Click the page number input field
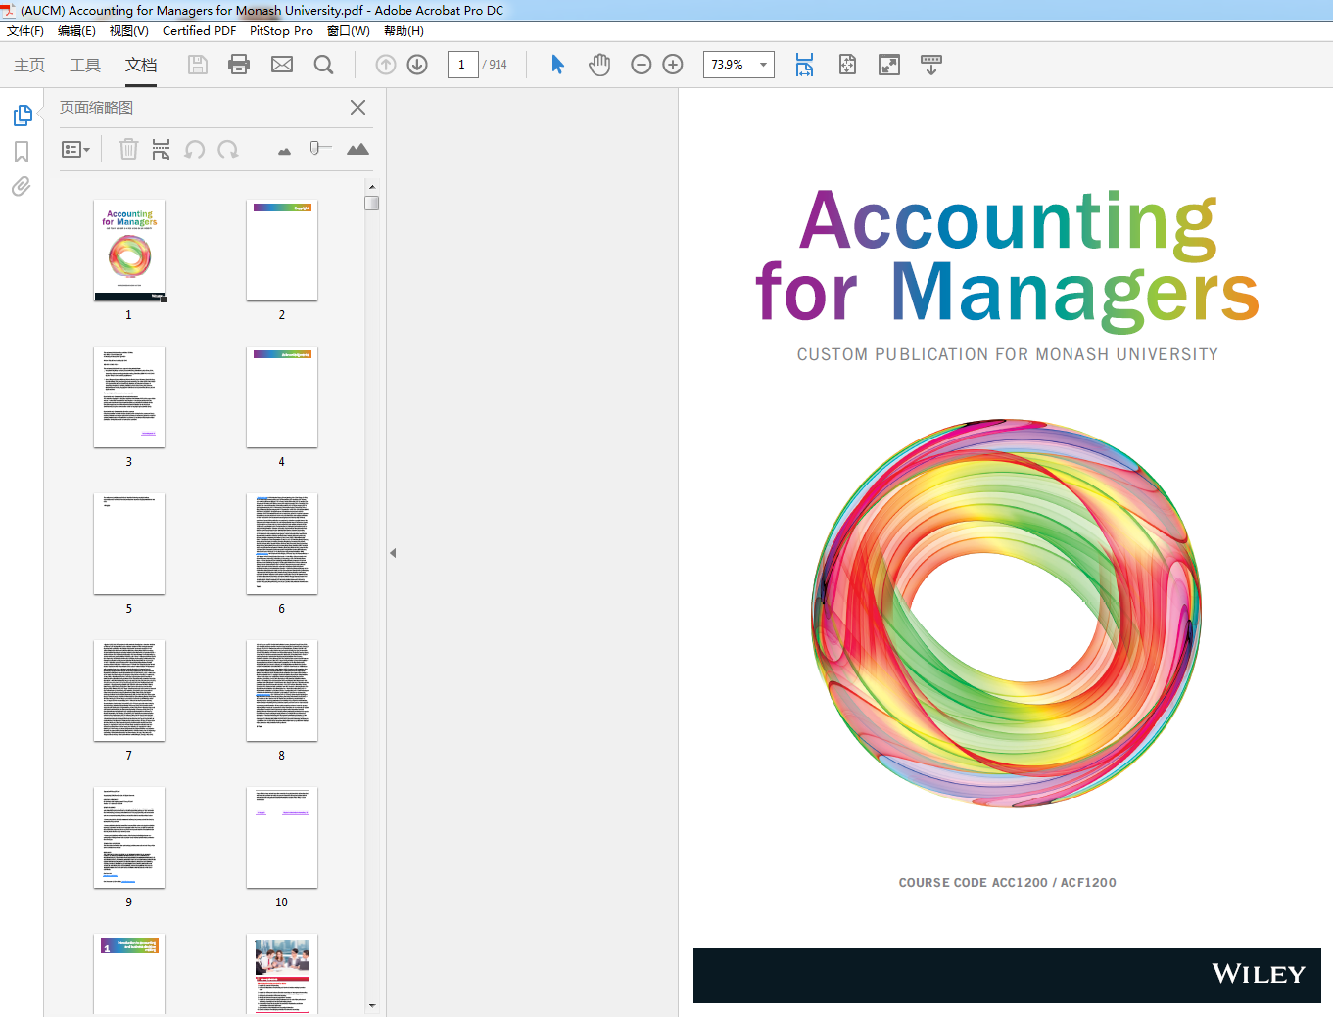This screenshot has width=1333, height=1017. (462, 65)
